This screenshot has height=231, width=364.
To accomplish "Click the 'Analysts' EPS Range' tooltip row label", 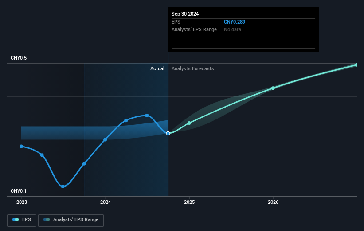I will (x=194, y=30).
